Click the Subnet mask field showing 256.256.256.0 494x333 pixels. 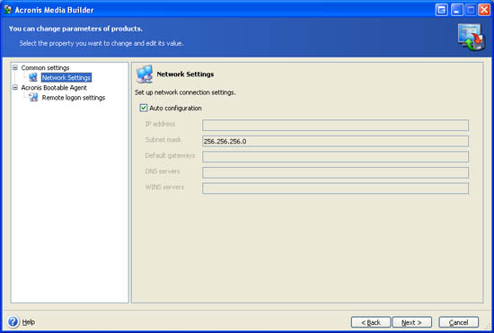pos(335,141)
